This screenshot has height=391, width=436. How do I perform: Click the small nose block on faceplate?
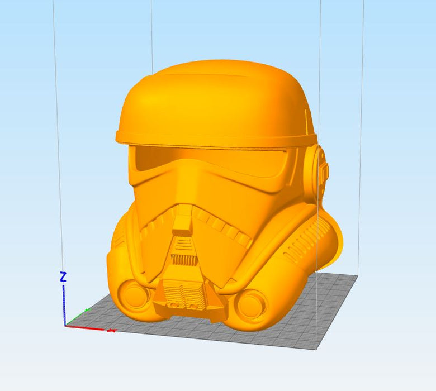(x=181, y=225)
